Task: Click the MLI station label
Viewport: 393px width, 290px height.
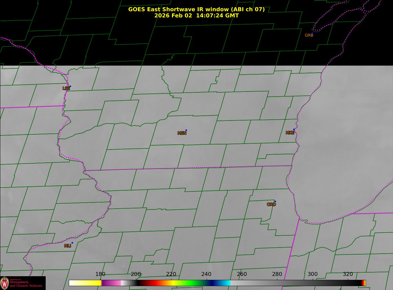Action: coord(67,246)
